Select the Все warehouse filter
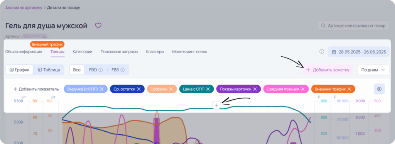This screenshot has height=144, width=395. click(x=77, y=70)
